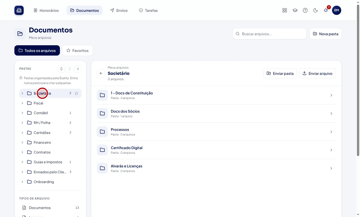This screenshot has height=217, width=360.
Task: Expand the Financeiro folder chevron
Action: pos(22,142)
